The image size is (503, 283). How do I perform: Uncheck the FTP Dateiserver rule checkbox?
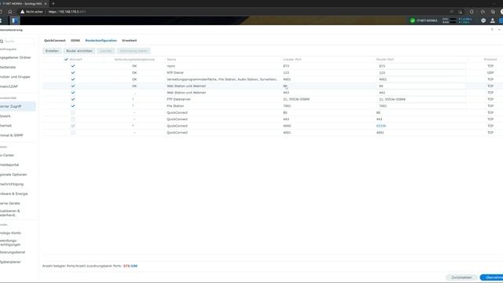[x=73, y=99]
